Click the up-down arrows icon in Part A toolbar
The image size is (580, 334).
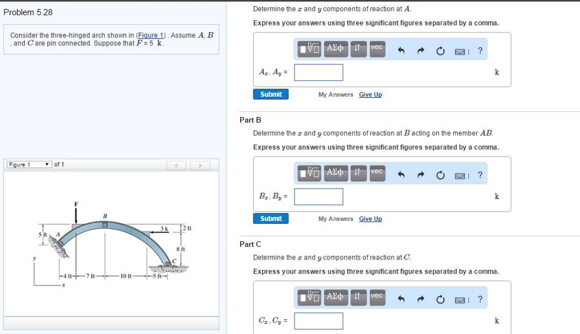tap(356, 49)
